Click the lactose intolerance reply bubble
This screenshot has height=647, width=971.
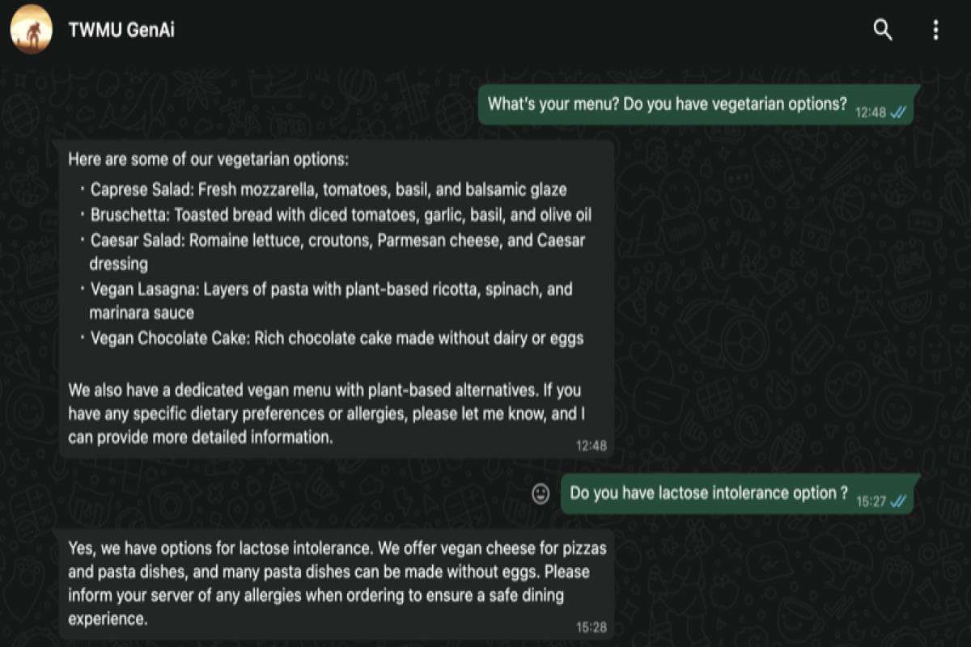coord(336,584)
